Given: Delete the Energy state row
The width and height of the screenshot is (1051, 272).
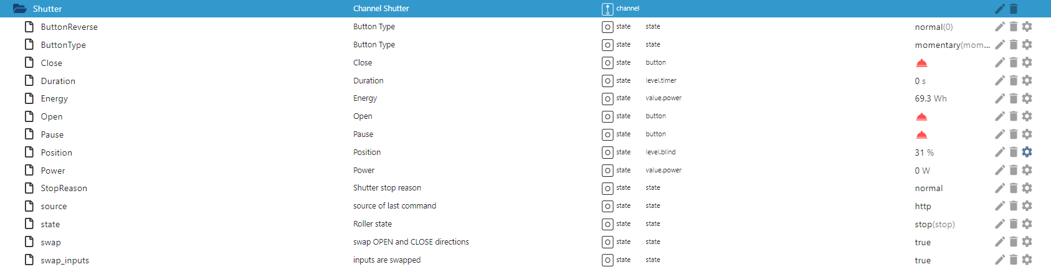Looking at the screenshot, I should point(1014,98).
